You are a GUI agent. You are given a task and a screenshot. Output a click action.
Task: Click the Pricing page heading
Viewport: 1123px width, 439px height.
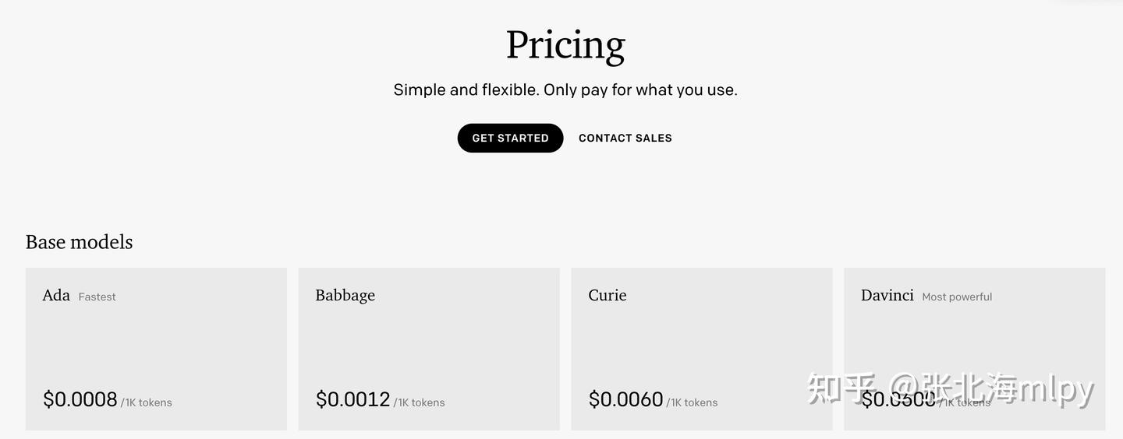[565, 45]
